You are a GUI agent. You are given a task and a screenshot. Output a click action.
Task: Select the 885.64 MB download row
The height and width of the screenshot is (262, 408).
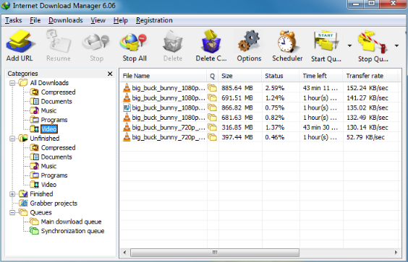coord(260,88)
